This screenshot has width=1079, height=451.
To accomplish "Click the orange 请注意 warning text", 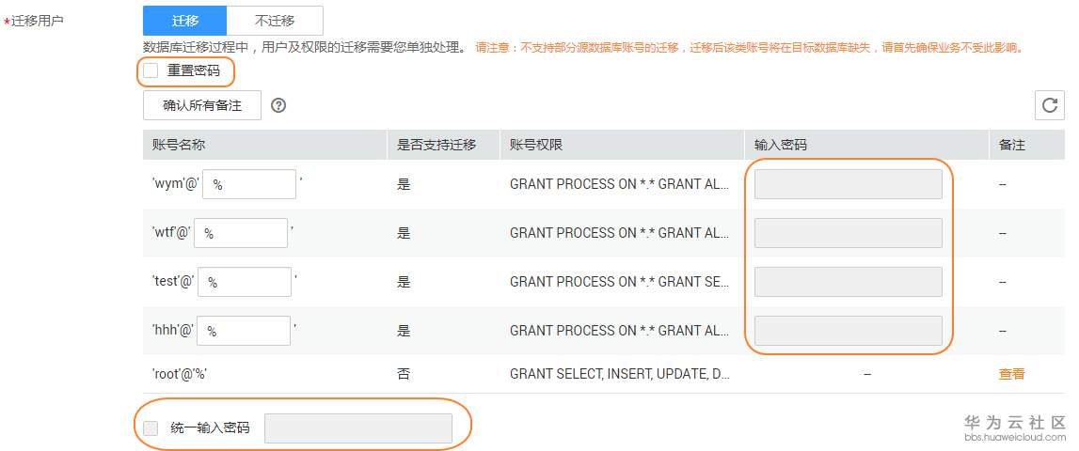I will 750,48.
